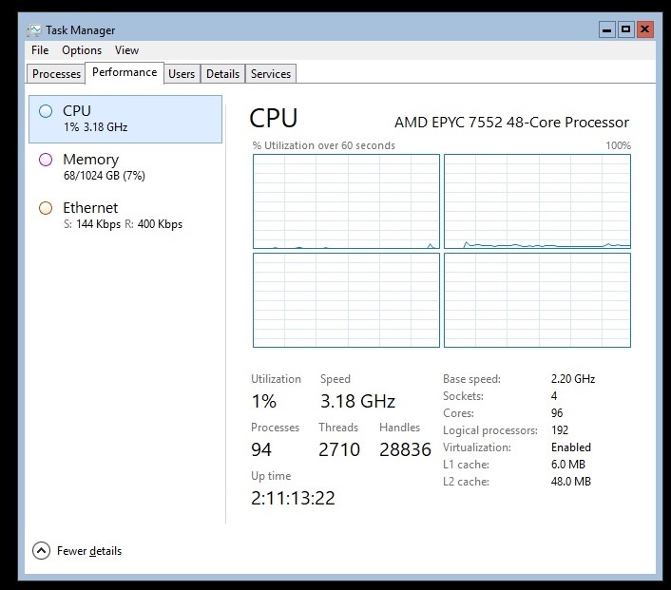This screenshot has width=671, height=590.
Task: Click the Utilization value 1%
Action: [264, 401]
